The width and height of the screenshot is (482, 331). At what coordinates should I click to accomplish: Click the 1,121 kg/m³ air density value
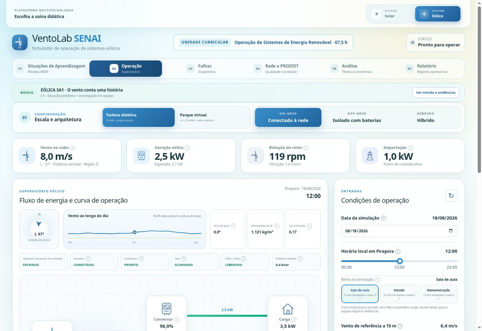click(262, 232)
